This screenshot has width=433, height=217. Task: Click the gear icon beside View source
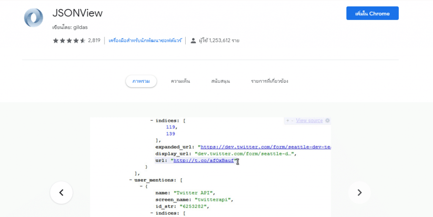(328, 120)
